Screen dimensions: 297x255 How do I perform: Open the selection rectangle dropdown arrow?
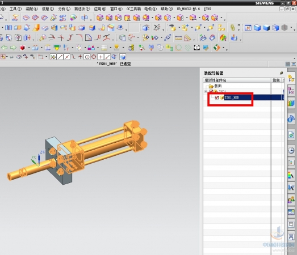tap(46, 57)
